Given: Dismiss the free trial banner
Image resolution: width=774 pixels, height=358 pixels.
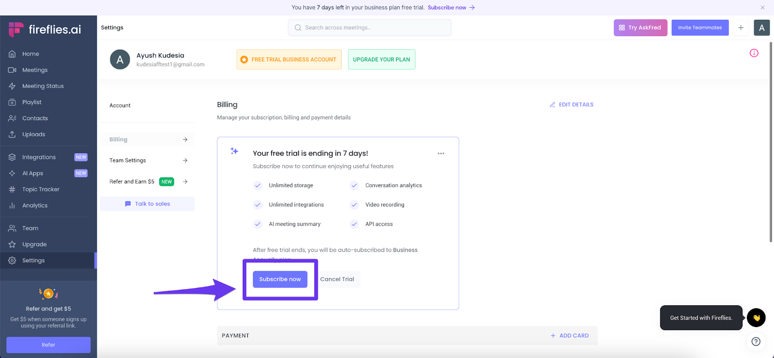Looking at the screenshot, I should (762, 8).
